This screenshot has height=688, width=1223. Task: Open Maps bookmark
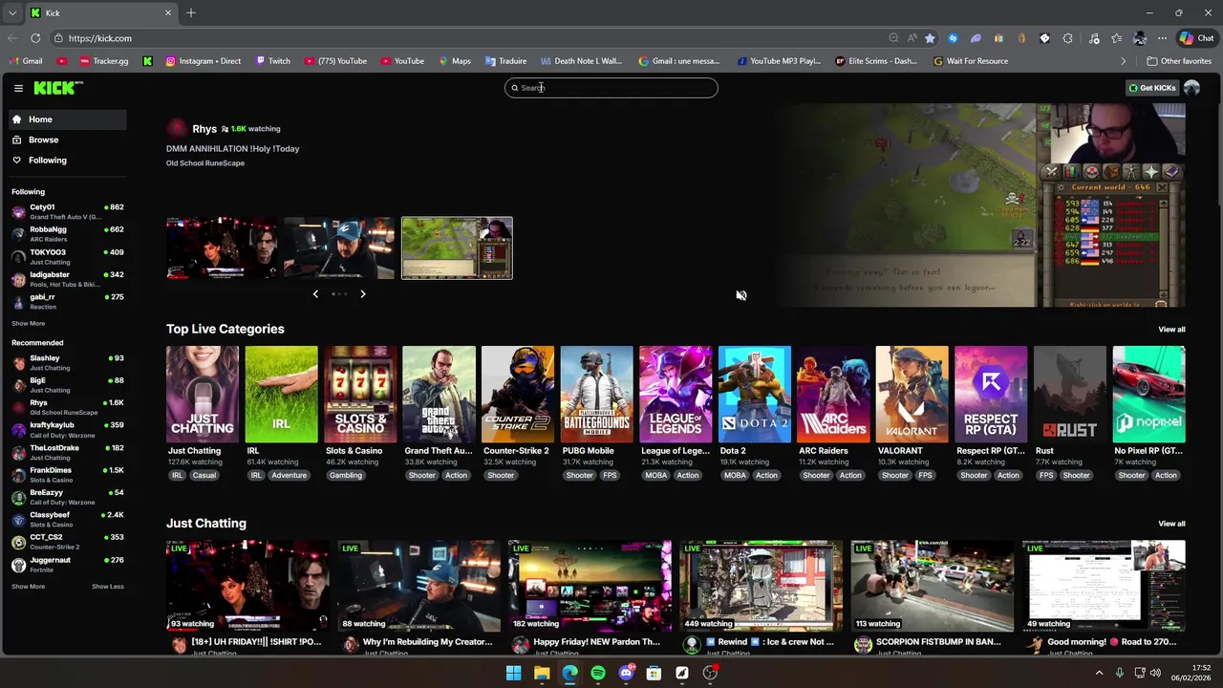[x=455, y=61]
